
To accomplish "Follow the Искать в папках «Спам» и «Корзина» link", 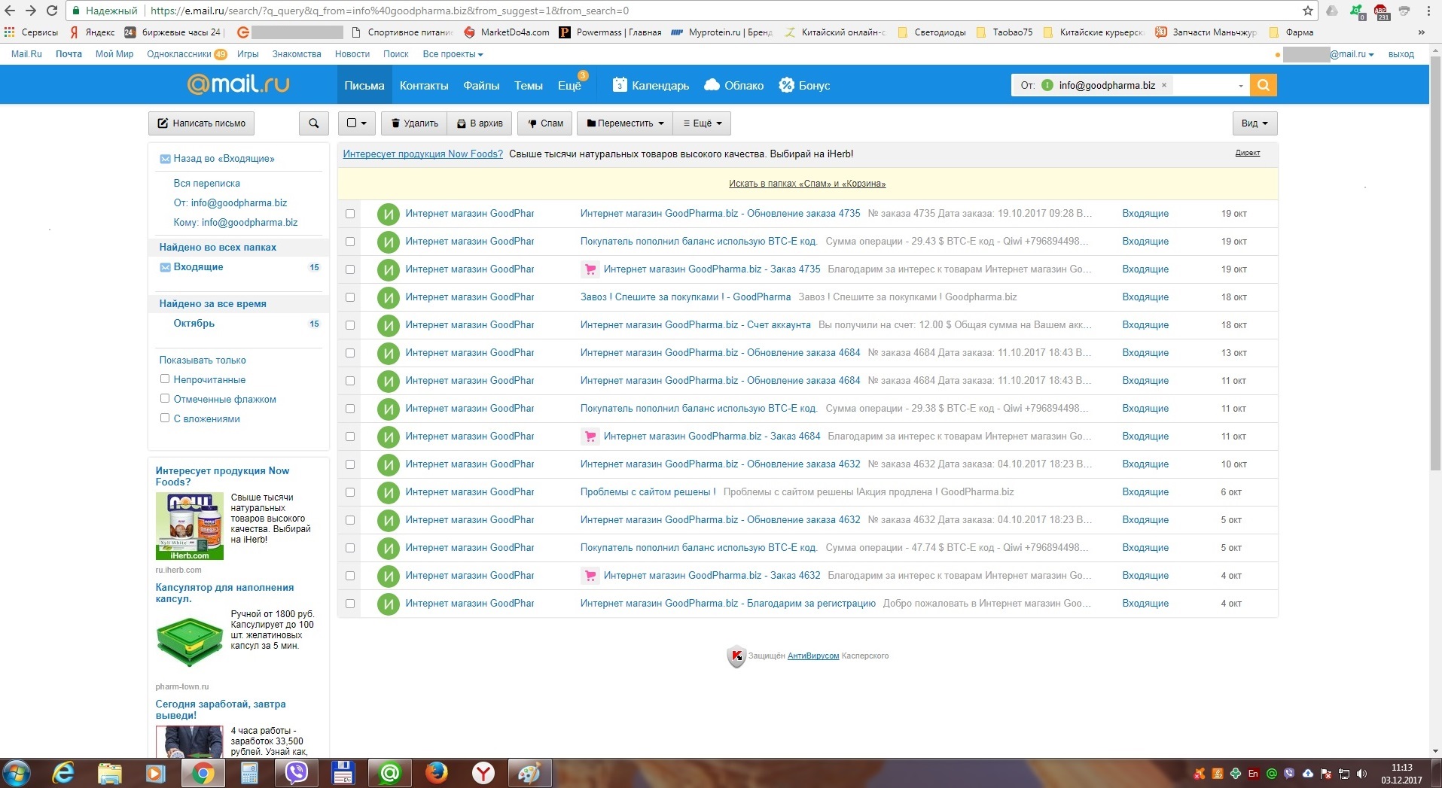I will coord(806,184).
